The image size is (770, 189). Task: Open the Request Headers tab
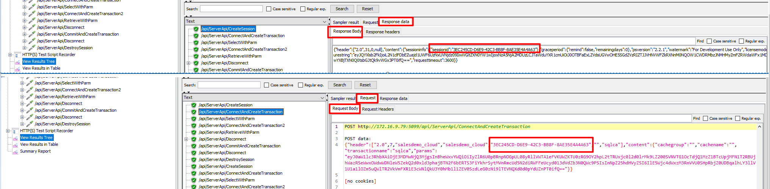[378, 109]
